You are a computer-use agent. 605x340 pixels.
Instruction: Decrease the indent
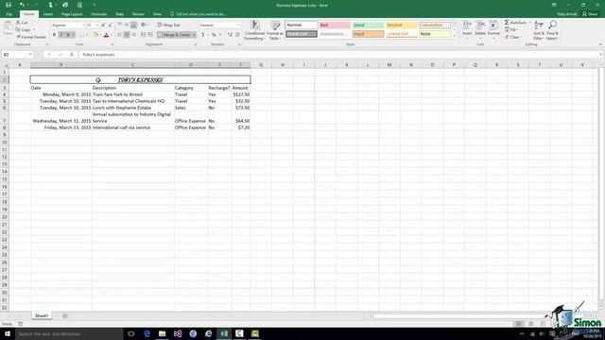click(143, 35)
